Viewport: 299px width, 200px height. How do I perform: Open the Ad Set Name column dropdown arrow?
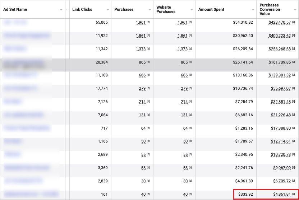pyautogui.click(x=61, y=10)
